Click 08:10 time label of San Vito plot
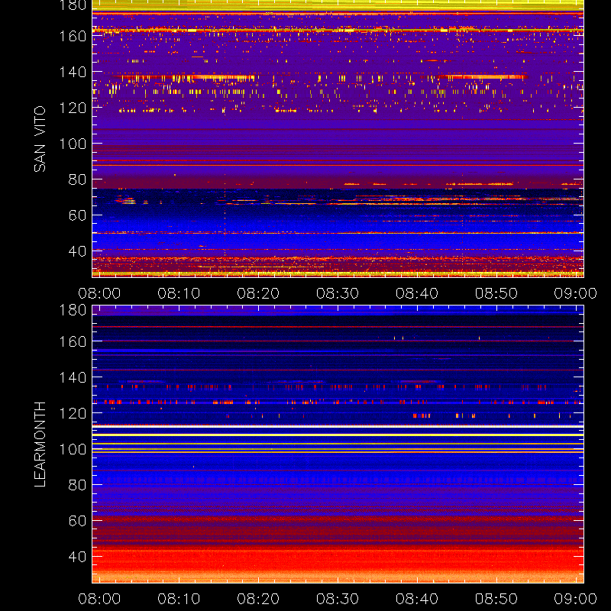 [x=179, y=293]
